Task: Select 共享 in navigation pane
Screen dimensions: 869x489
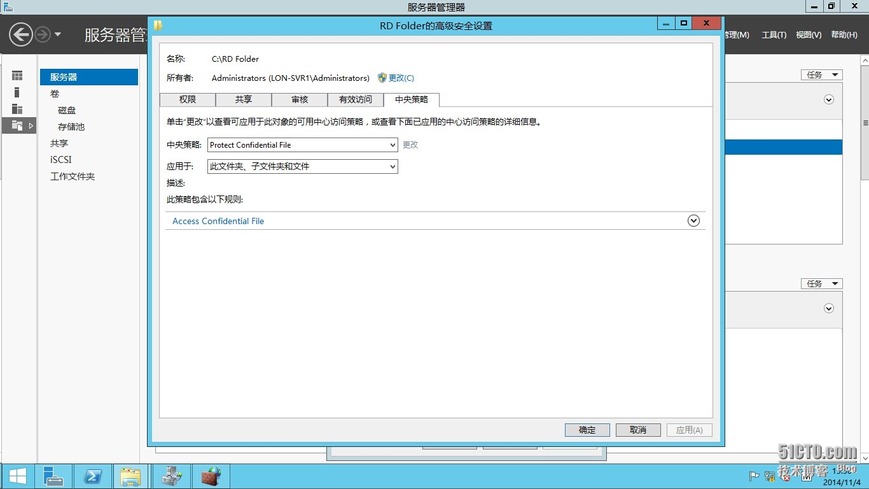Action: click(x=59, y=143)
